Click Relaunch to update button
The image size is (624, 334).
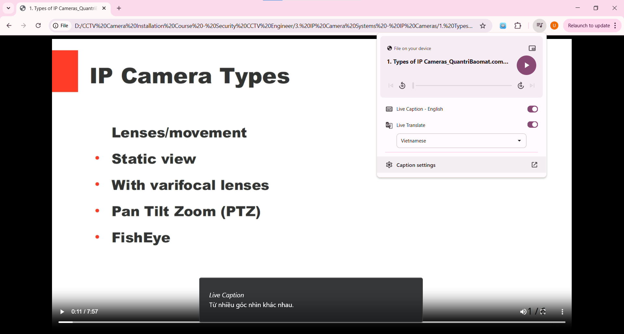click(x=589, y=26)
